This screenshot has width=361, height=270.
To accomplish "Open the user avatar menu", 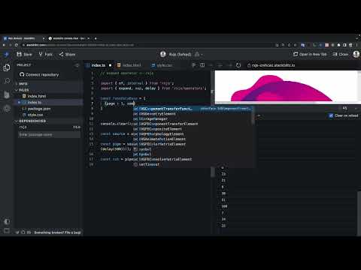I will click(356, 54).
